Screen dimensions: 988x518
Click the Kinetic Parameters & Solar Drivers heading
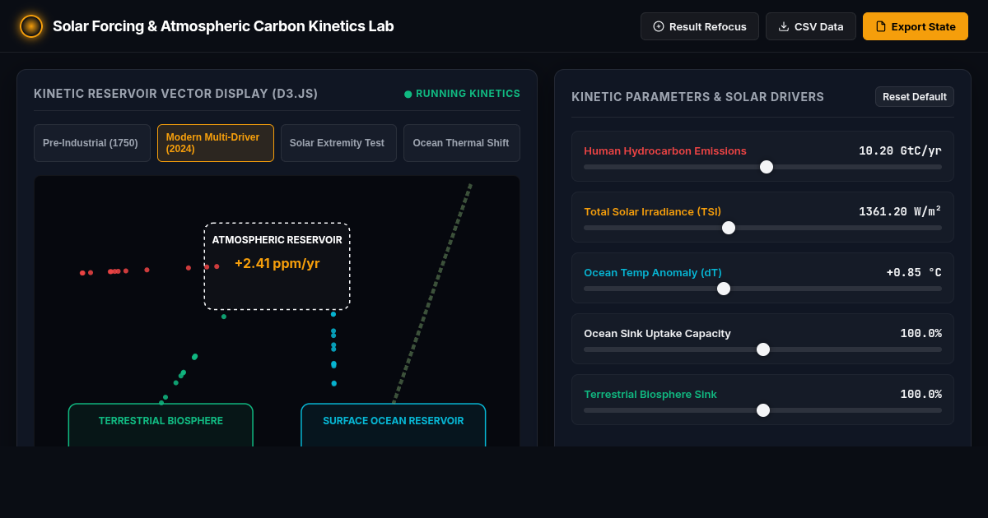point(697,97)
